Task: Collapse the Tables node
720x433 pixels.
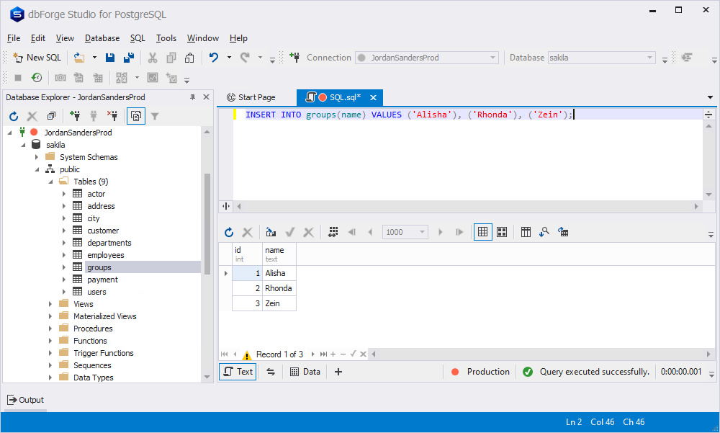Action: (x=50, y=181)
